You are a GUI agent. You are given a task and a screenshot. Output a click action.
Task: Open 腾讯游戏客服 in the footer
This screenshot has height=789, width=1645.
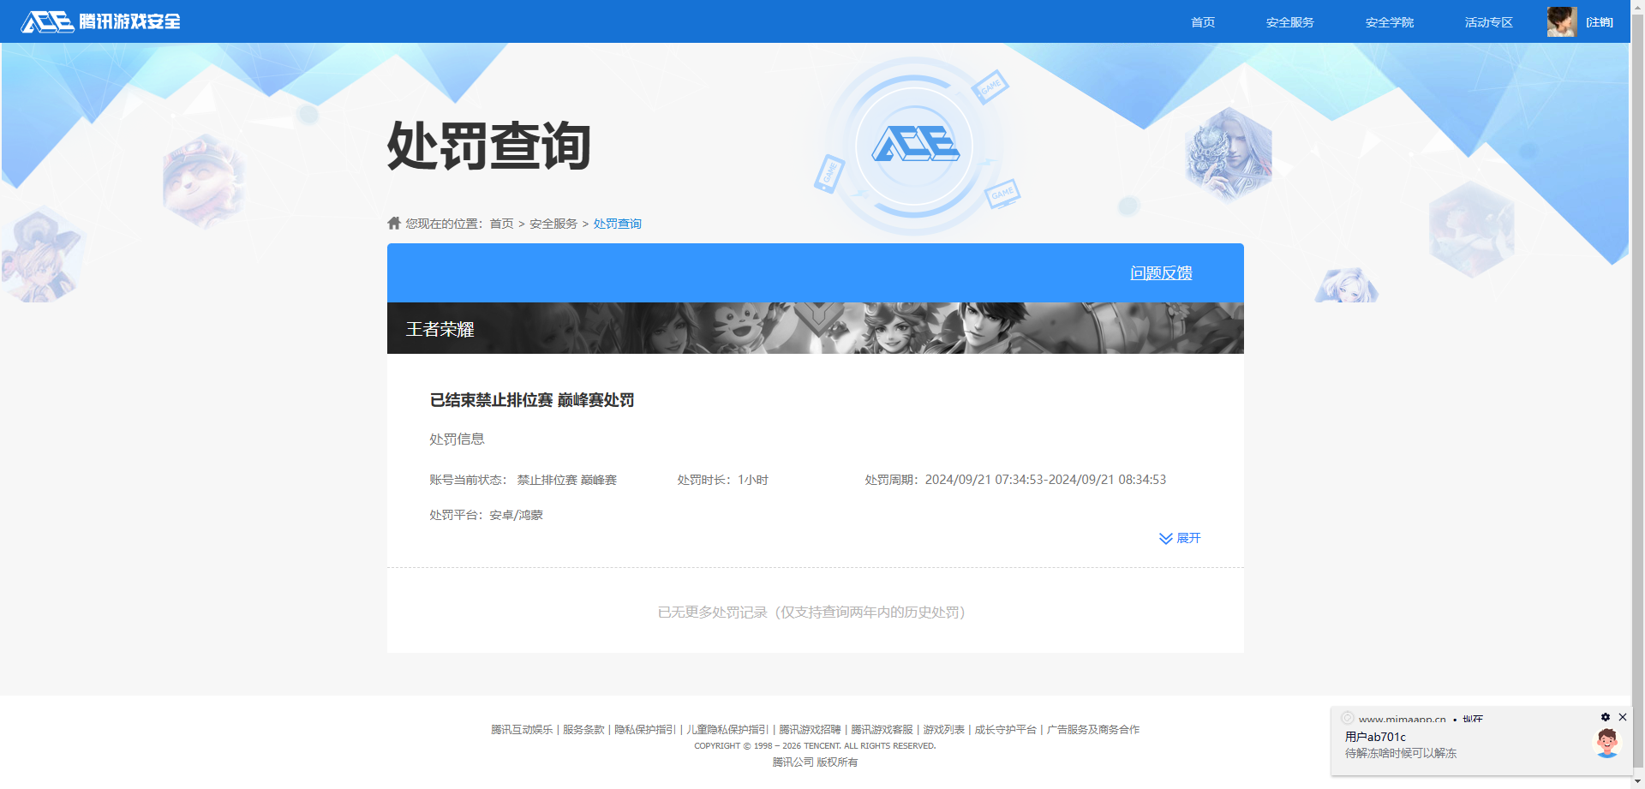coord(882,729)
